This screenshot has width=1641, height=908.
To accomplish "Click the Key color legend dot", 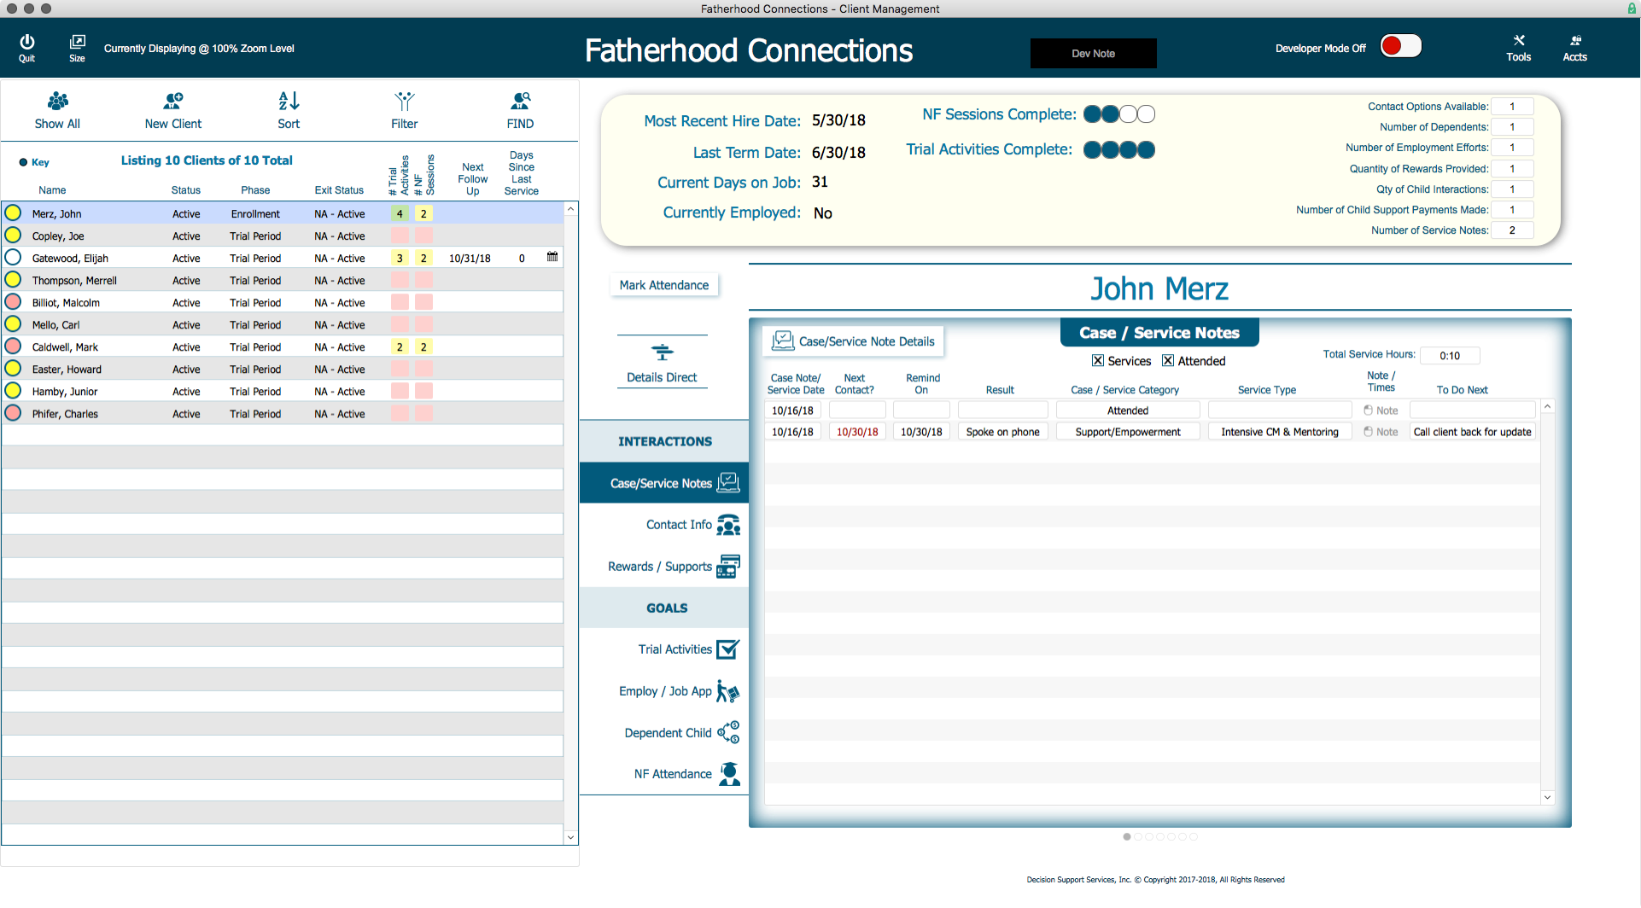I will click(23, 162).
